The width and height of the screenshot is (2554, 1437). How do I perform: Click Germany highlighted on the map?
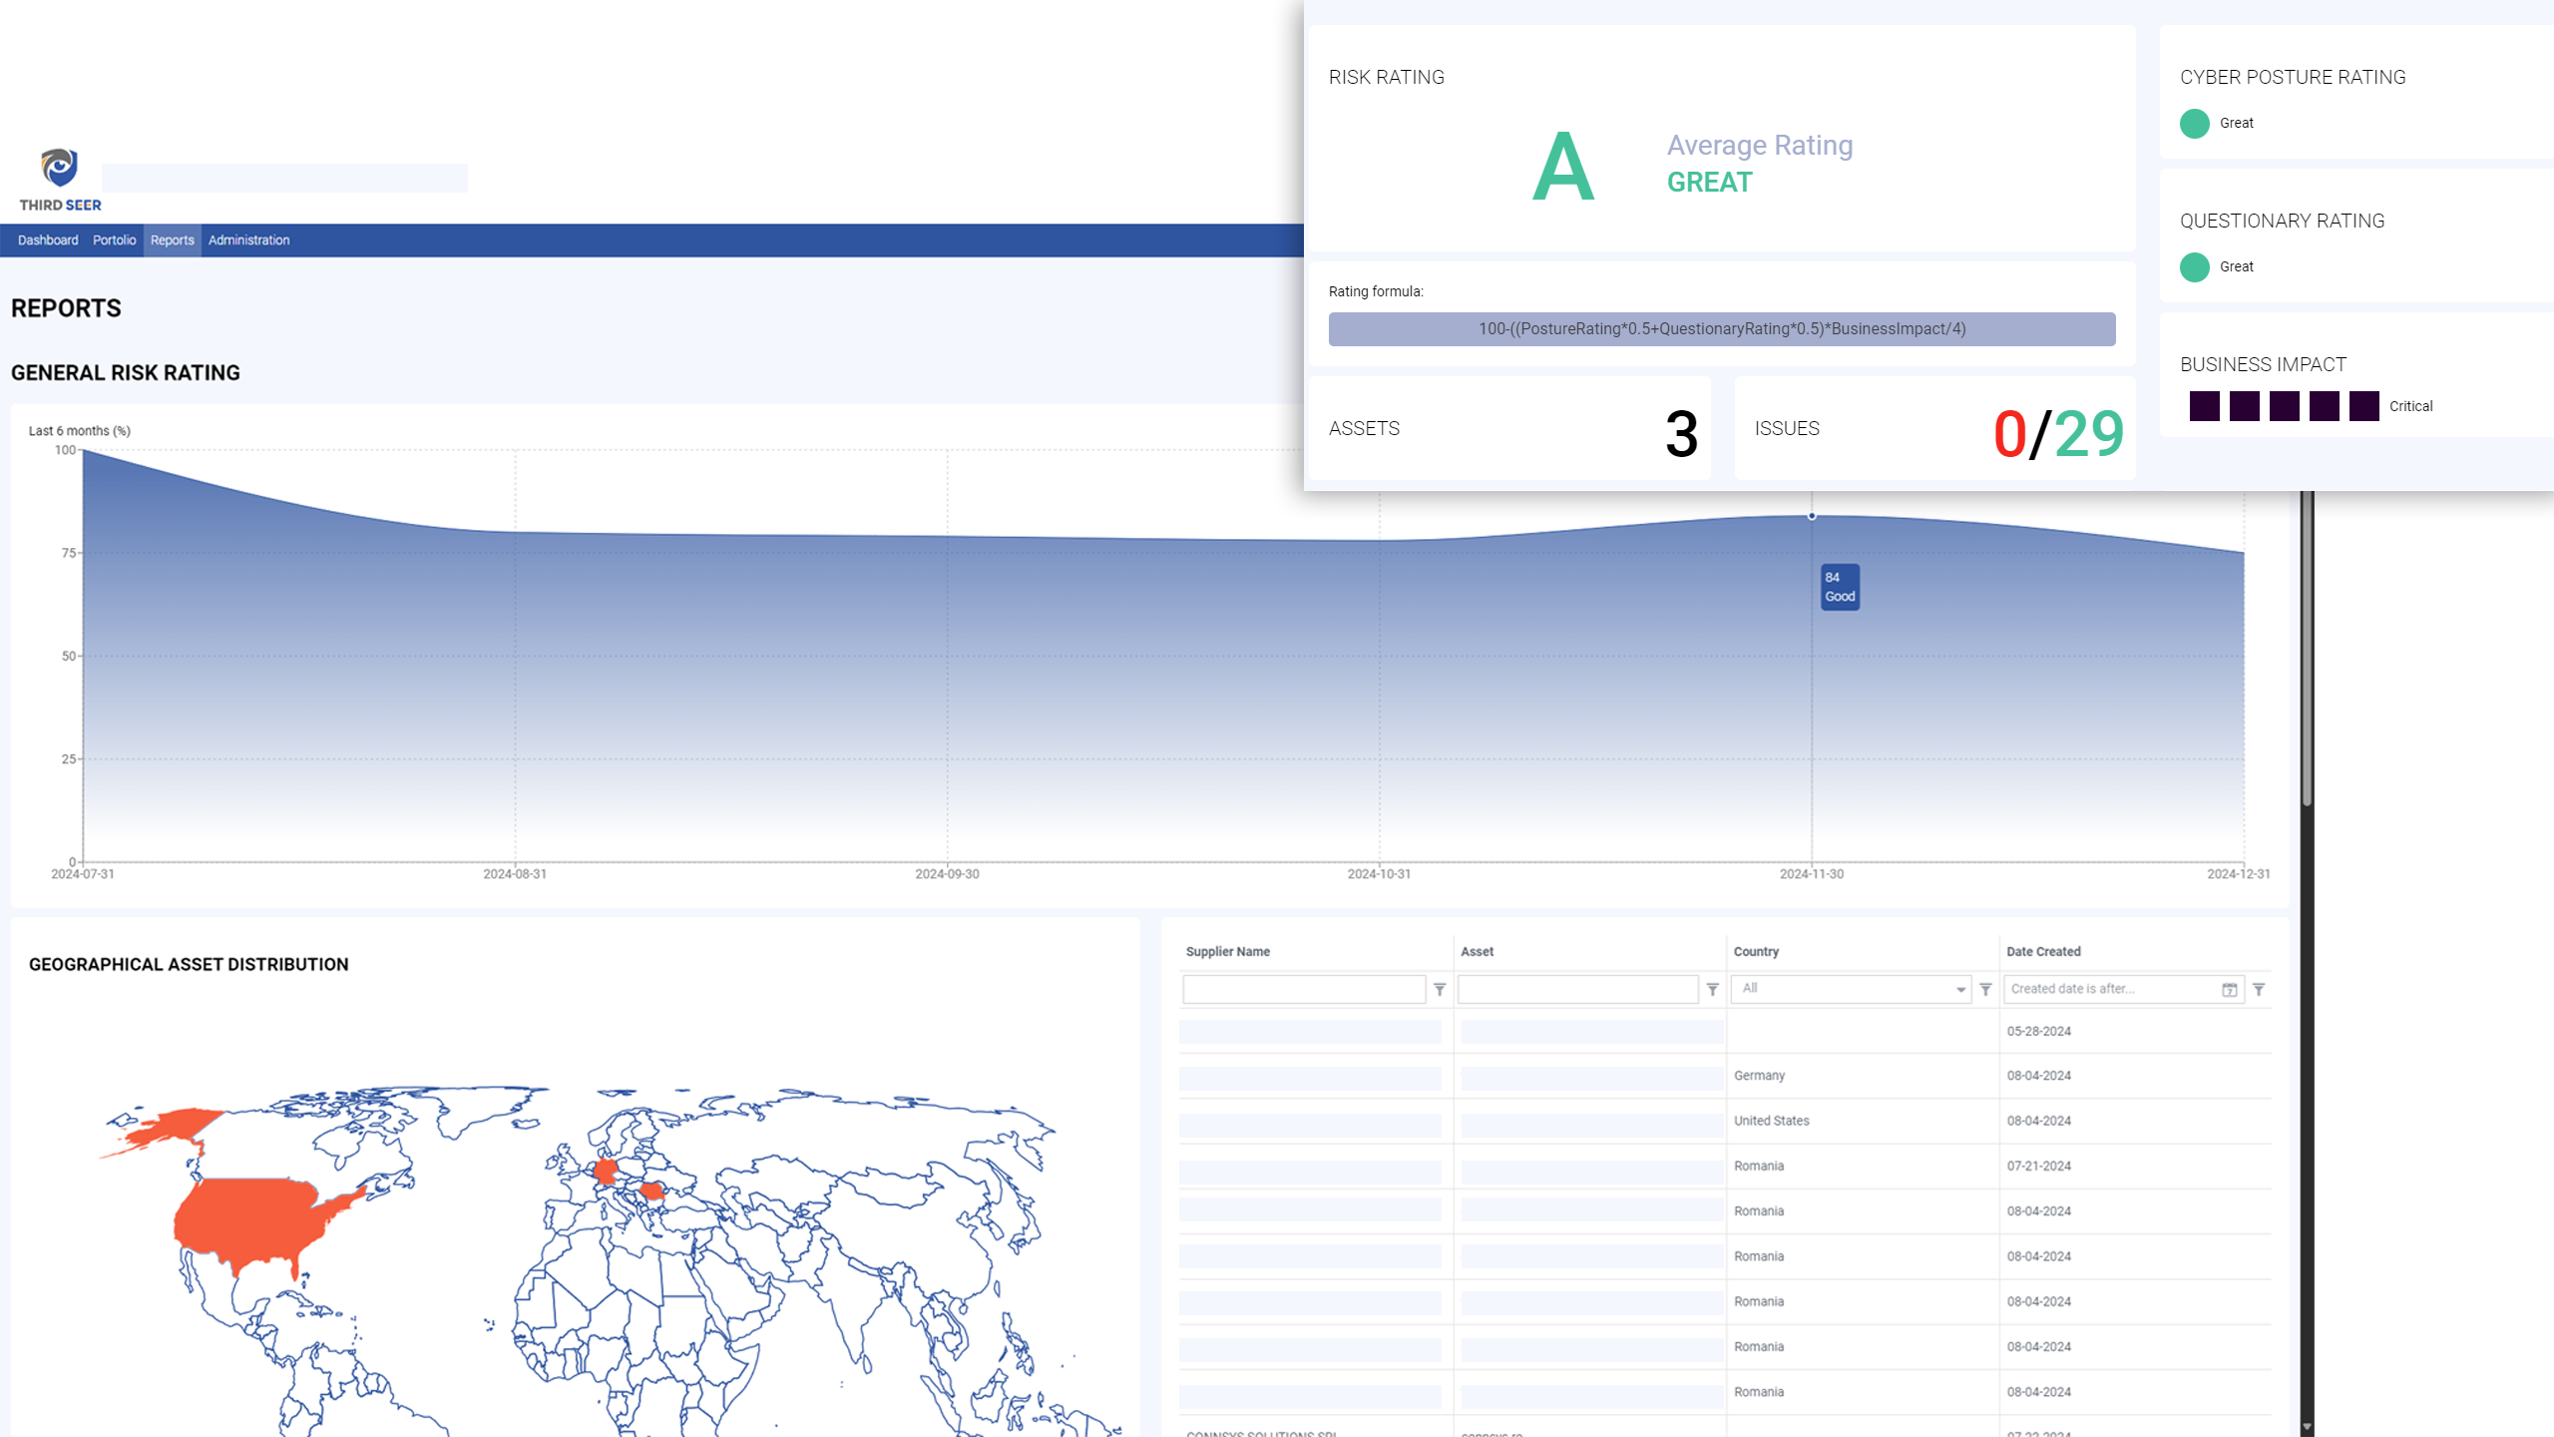[x=605, y=1172]
